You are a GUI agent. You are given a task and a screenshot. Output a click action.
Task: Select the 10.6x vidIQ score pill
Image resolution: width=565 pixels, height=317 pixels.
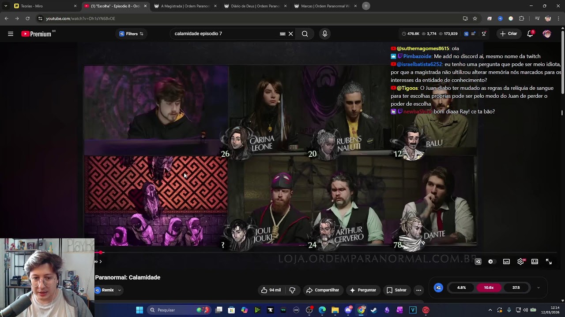(x=489, y=288)
